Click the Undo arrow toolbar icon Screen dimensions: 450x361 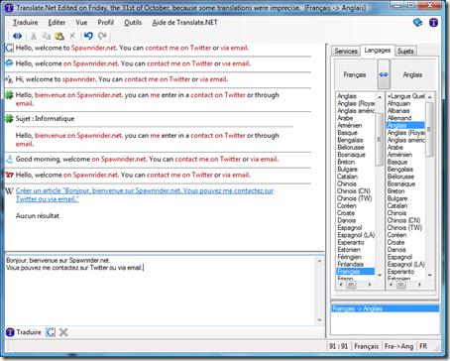pos(88,36)
